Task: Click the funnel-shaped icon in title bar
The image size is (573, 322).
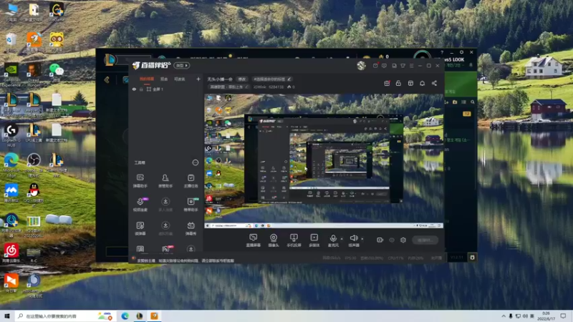Action: [x=403, y=66]
